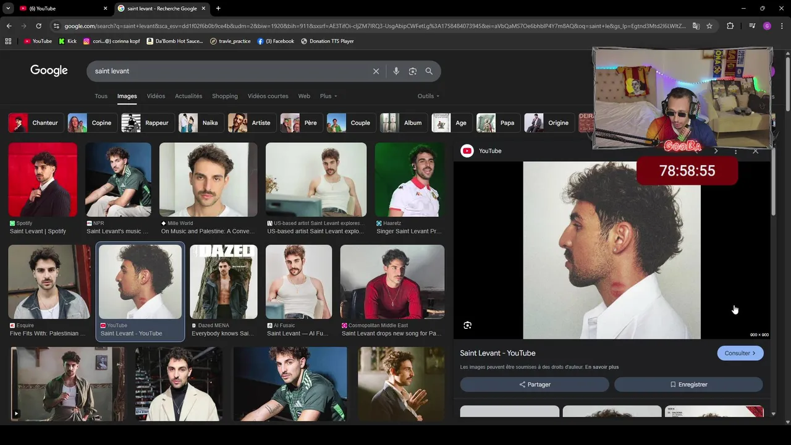
Task: Open the preview panel three-dot options
Action: 735,151
